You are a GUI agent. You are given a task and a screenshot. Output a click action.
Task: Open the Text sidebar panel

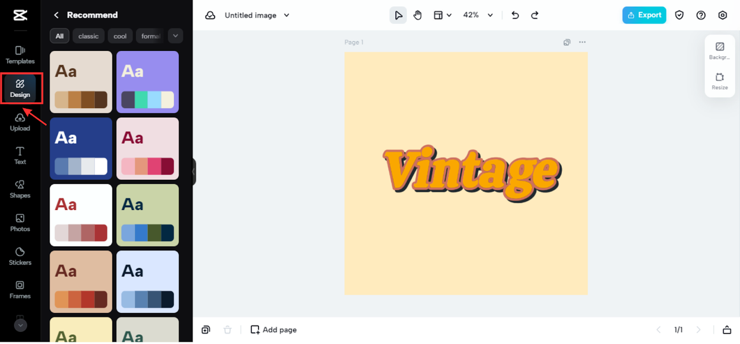coord(20,156)
